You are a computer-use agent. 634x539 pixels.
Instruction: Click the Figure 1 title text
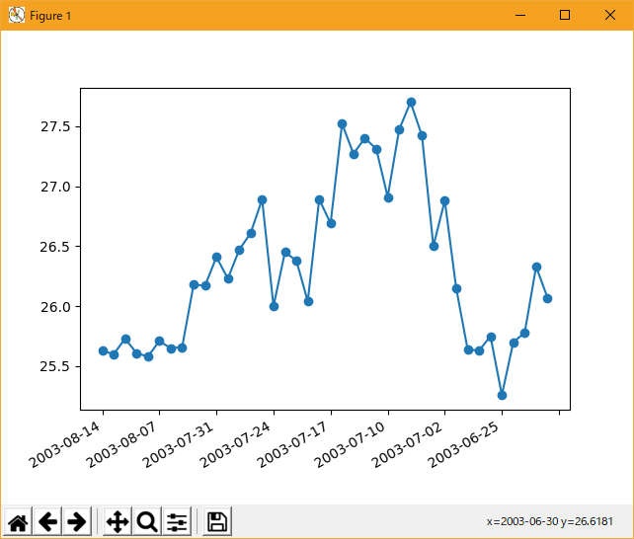(x=50, y=16)
